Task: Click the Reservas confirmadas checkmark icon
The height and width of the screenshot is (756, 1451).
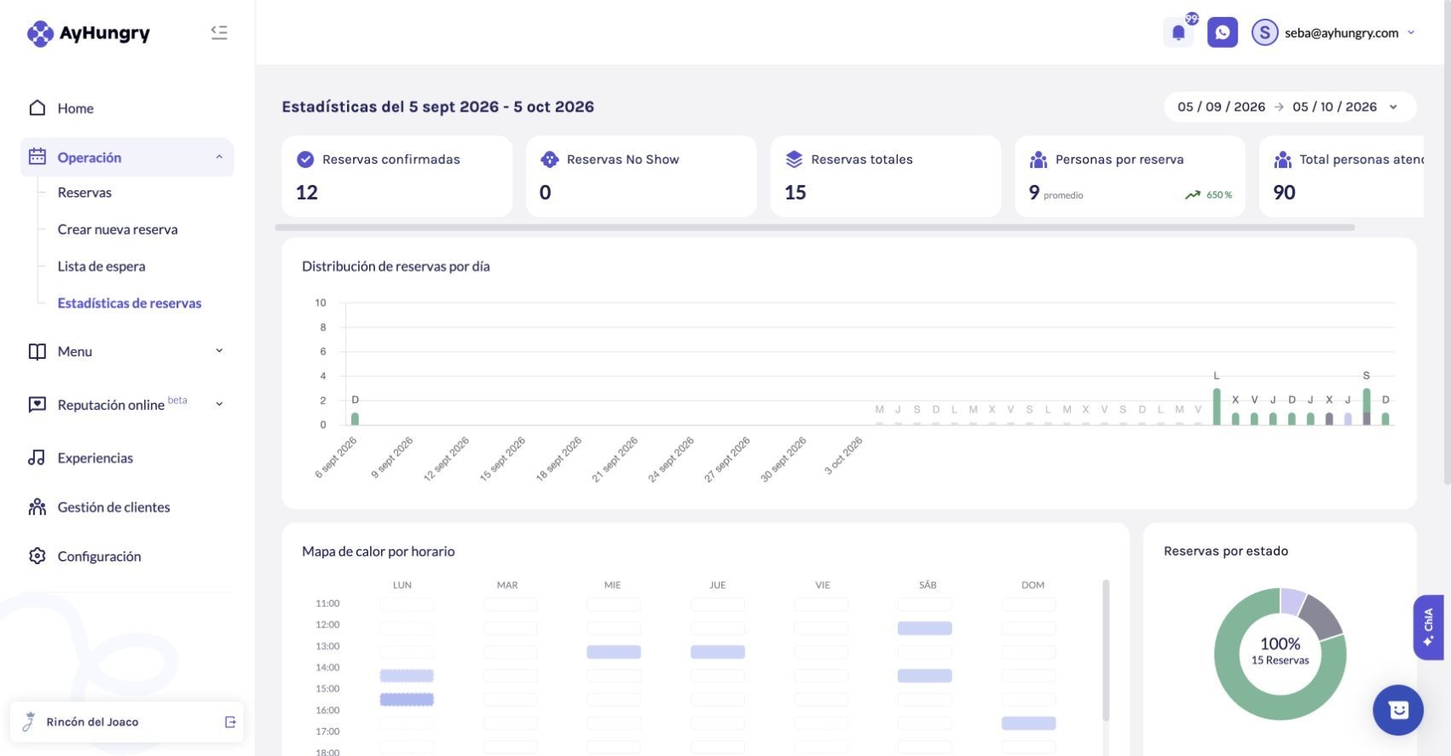Action: pyautogui.click(x=304, y=159)
